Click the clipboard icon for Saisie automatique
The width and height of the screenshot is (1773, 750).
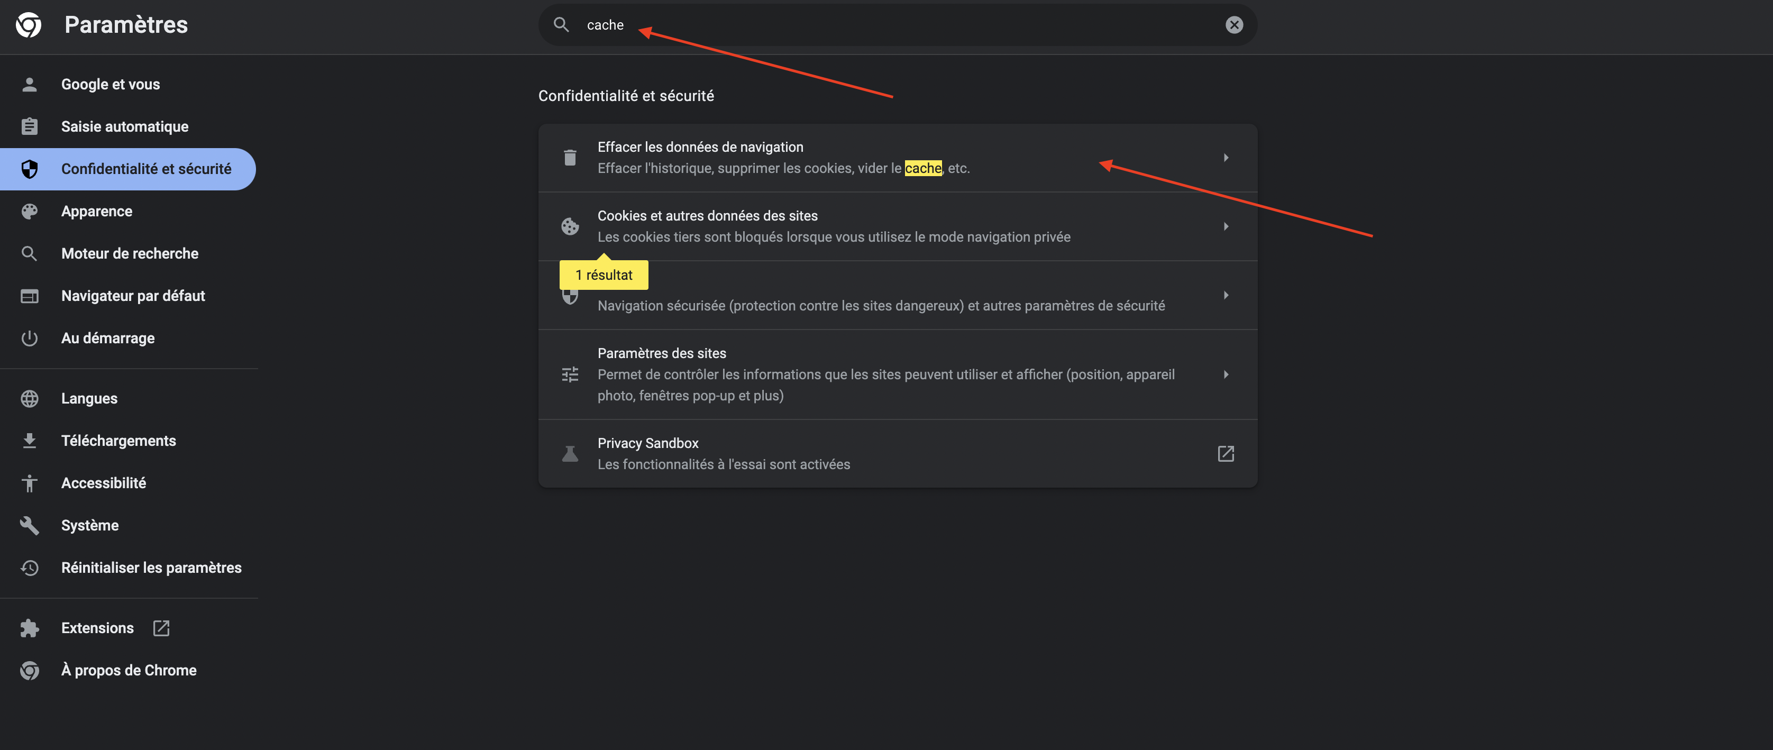29,126
